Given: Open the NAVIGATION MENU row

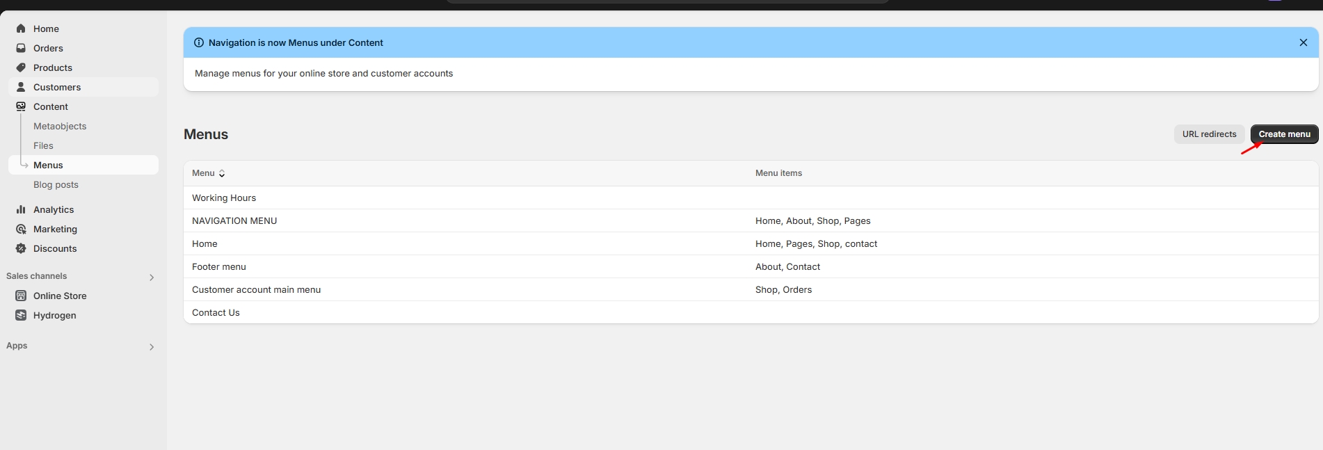Looking at the screenshot, I should click(234, 220).
